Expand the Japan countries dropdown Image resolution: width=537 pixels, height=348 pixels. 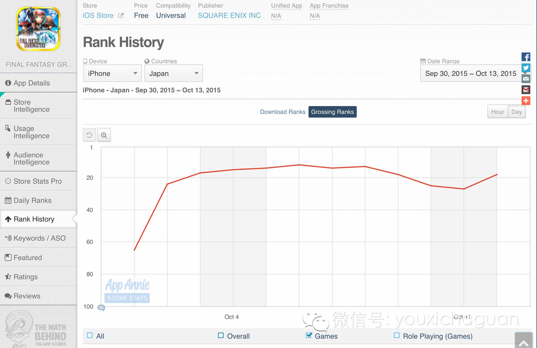[173, 73]
